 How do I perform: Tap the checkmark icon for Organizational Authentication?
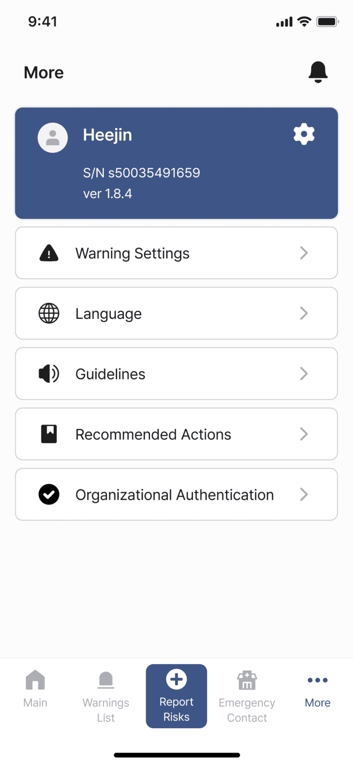pos(49,494)
